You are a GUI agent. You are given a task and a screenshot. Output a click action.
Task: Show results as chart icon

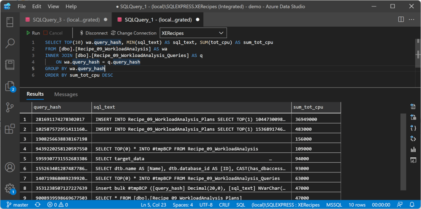click(413, 149)
